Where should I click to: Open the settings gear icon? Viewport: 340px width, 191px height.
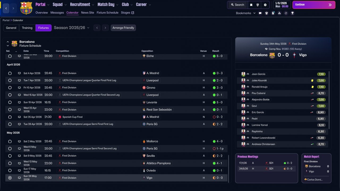tap(265, 5)
